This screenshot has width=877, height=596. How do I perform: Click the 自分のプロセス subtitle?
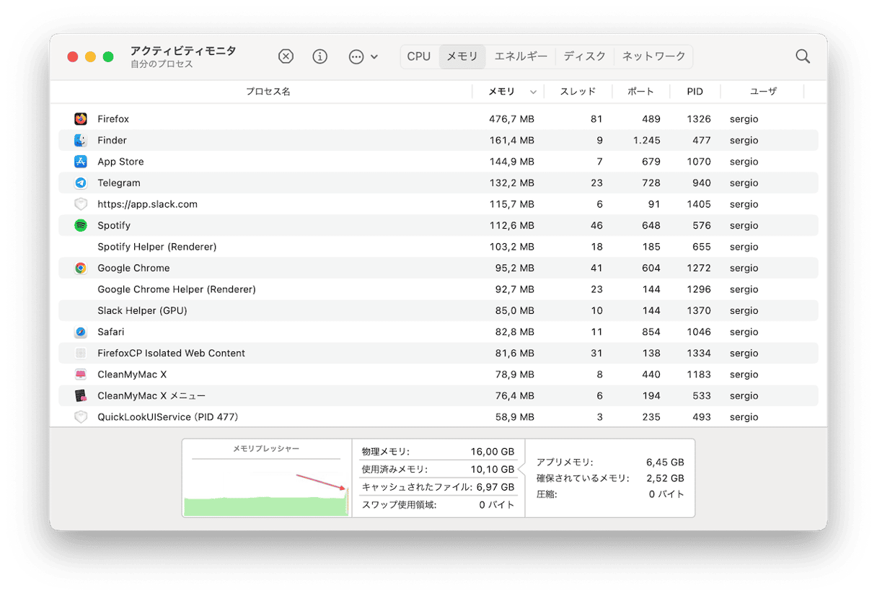[x=162, y=64]
